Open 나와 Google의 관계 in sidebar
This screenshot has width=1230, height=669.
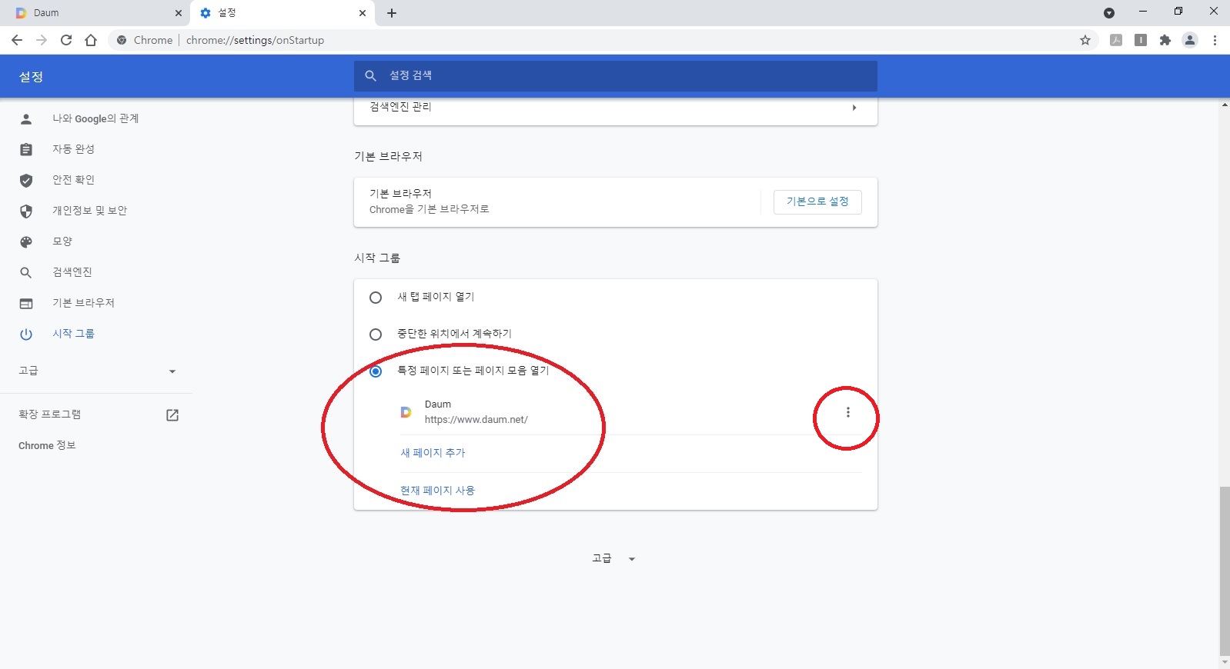96,118
